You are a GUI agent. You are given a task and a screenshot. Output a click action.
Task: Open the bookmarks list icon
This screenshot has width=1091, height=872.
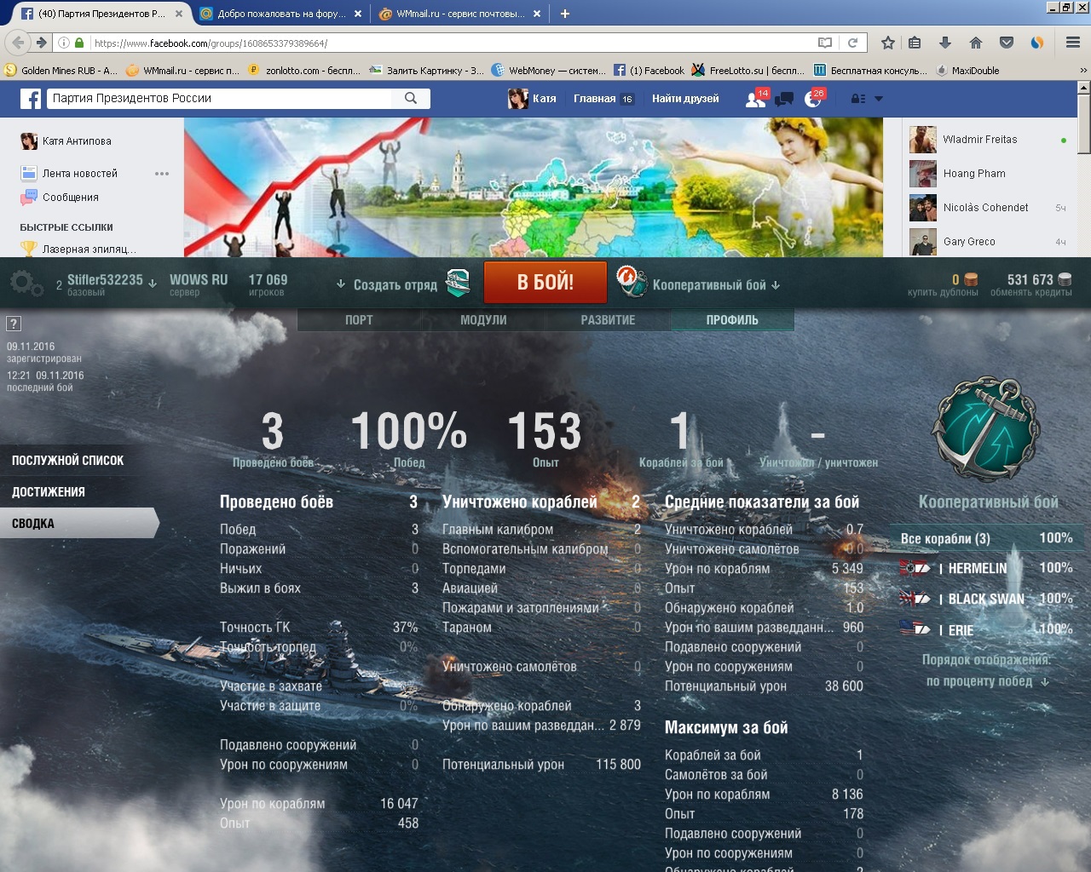click(x=915, y=43)
